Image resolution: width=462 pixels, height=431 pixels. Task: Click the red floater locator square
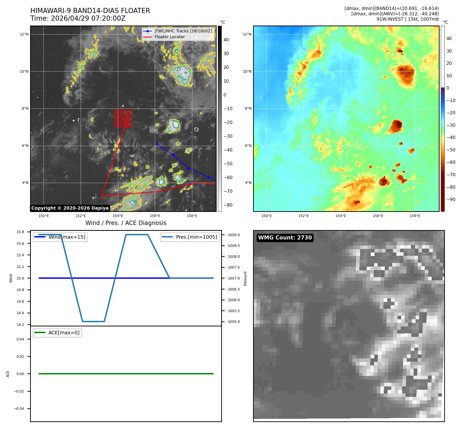pyautogui.click(x=123, y=119)
